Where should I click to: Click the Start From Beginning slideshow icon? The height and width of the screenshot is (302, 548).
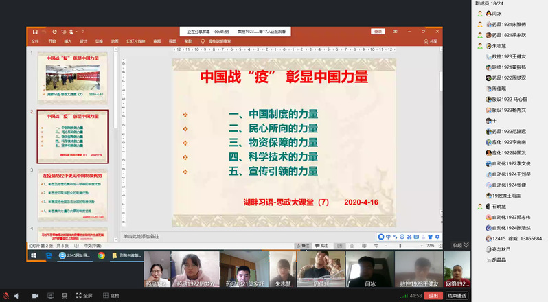point(64,32)
